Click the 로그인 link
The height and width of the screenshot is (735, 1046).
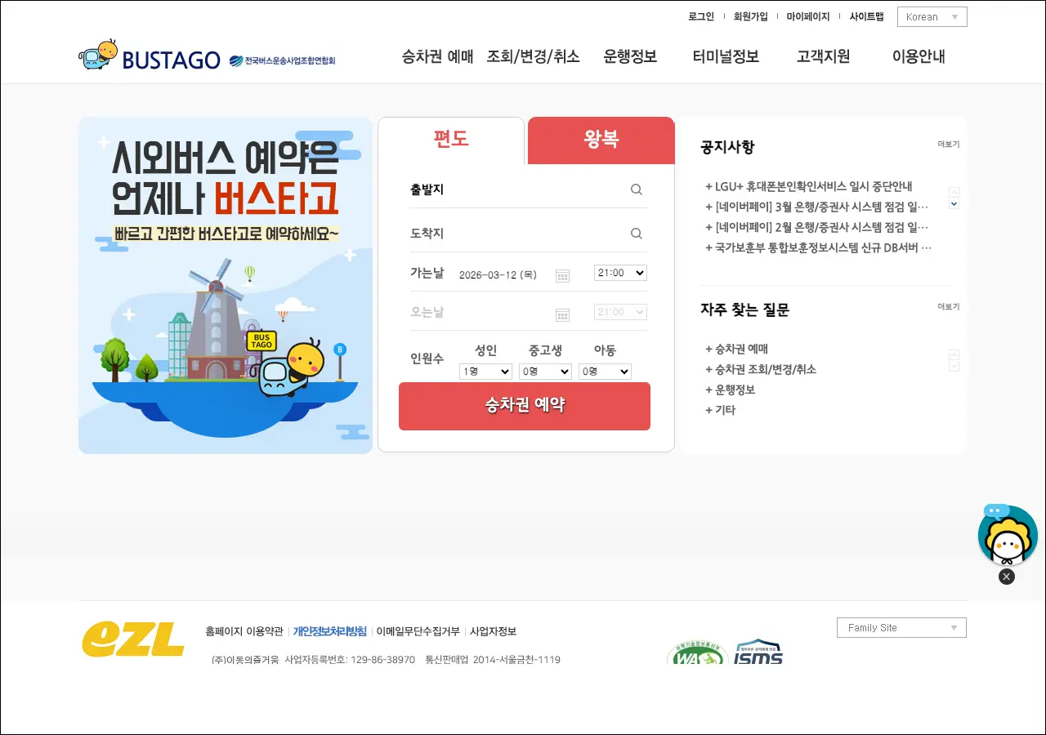tap(701, 16)
